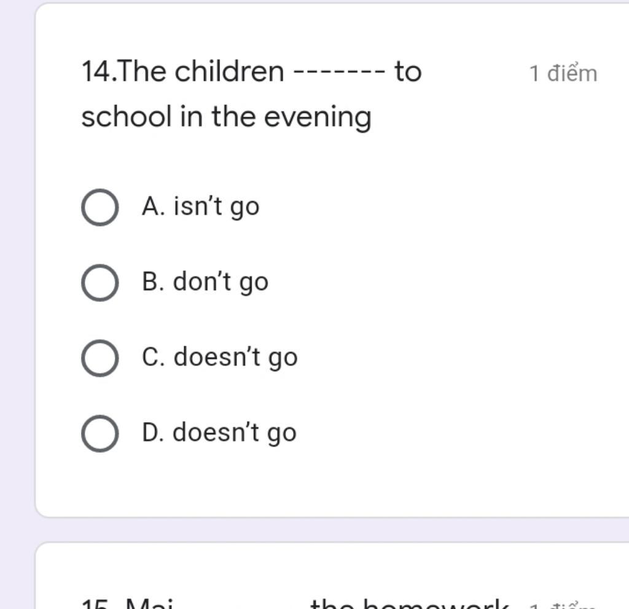Click "the homework" text in question 15
Viewport: 629px width, 609px height.
click(410, 603)
